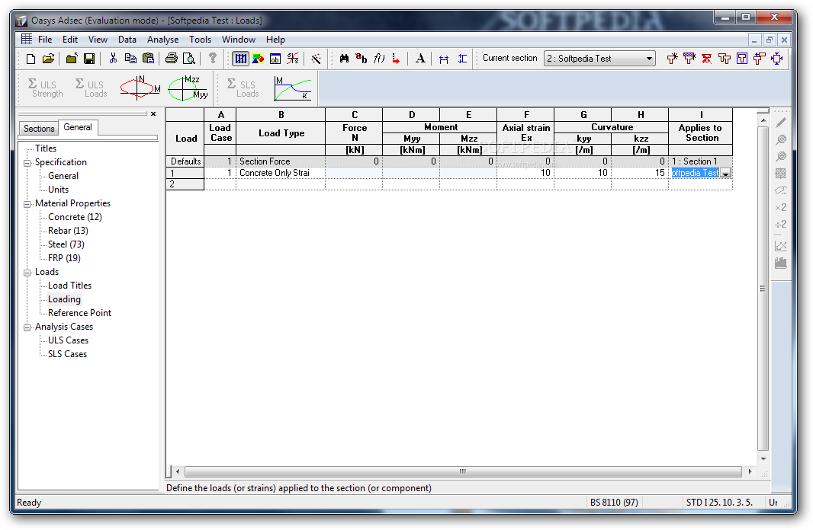Click the blue horizontal column width icon
Image resolution: width=813 pixels, height=530 pixels.
[444, 59]
